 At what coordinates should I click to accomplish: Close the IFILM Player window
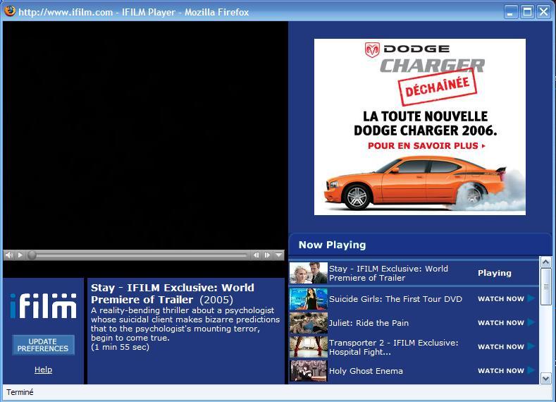click(x=543, y=12)
